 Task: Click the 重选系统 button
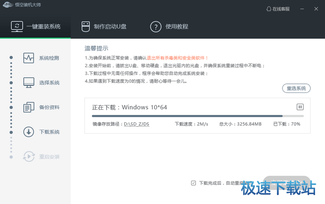[x=296, y=88]
